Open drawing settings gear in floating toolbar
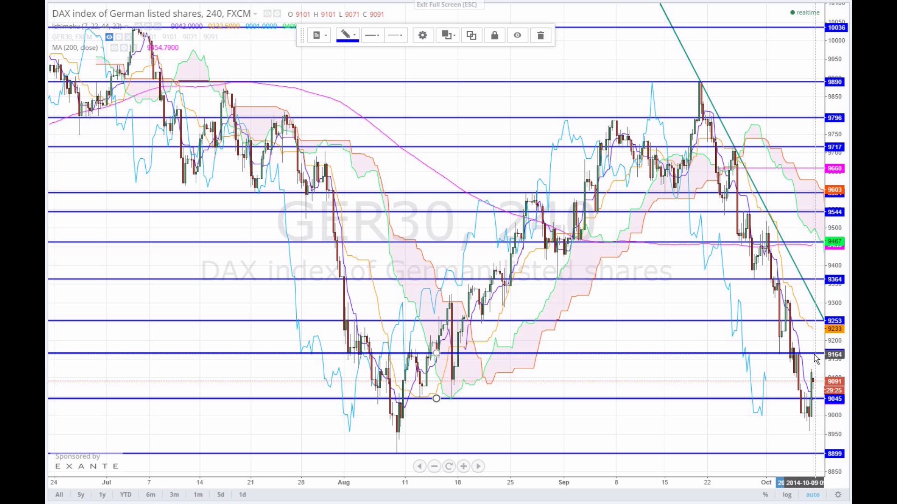Image resolution: width=897 pixels, height=504 pixels. coord(423,35)
